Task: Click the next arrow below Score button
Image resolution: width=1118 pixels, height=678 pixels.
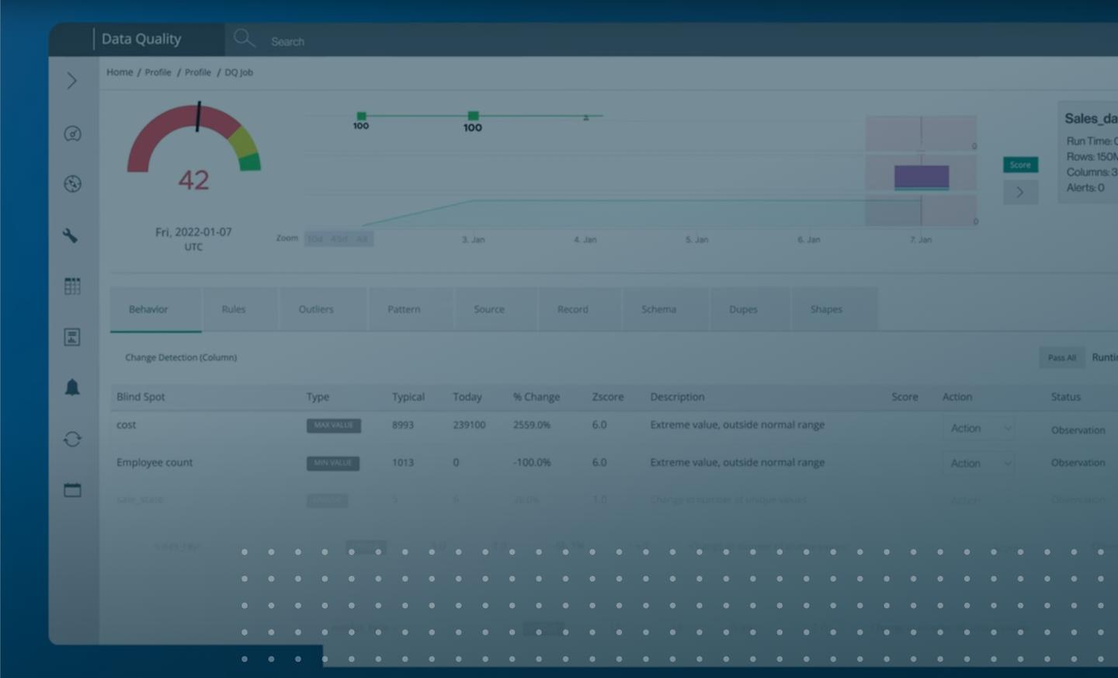Action: click(1020, 192)
